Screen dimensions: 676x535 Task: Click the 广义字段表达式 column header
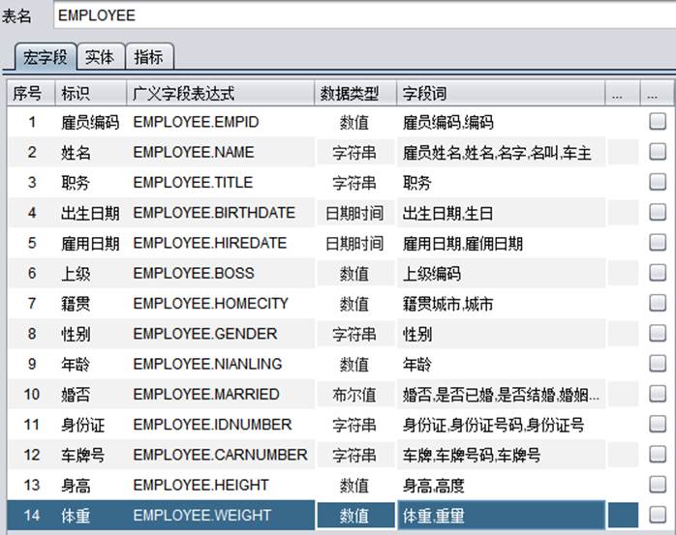221,93
